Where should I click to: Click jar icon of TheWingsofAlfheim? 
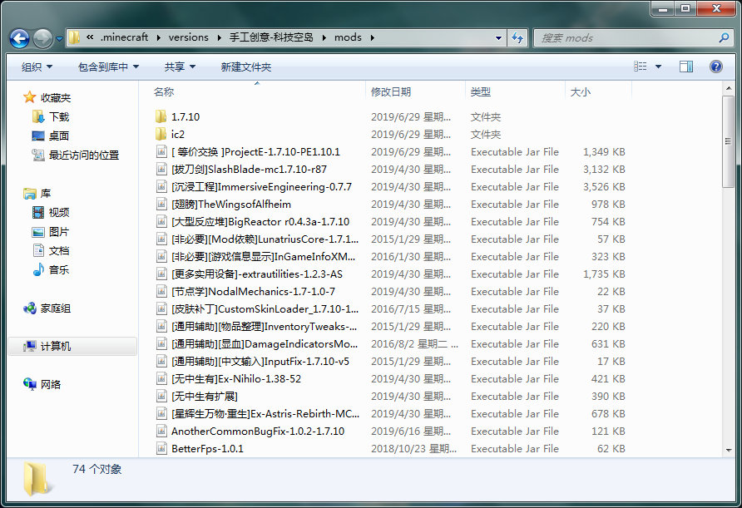tap(161, 204)
